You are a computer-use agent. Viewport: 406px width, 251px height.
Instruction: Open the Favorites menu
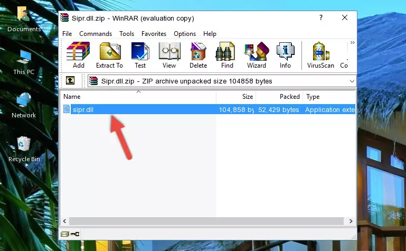point(154,34)
